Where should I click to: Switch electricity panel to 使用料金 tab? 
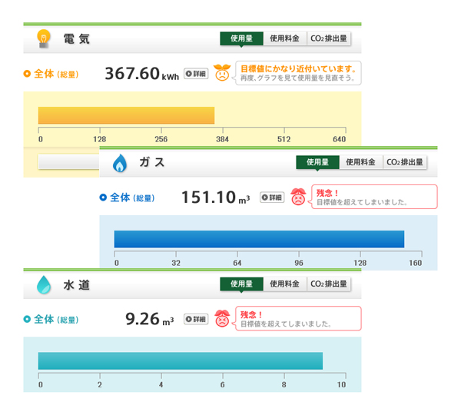click(x=284, y=38)
